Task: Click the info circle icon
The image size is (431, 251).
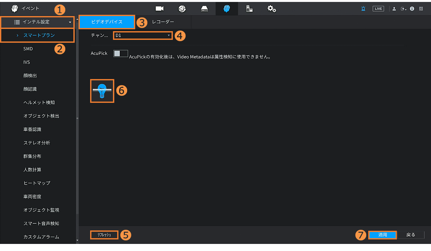Action: [x=412, y=9]
